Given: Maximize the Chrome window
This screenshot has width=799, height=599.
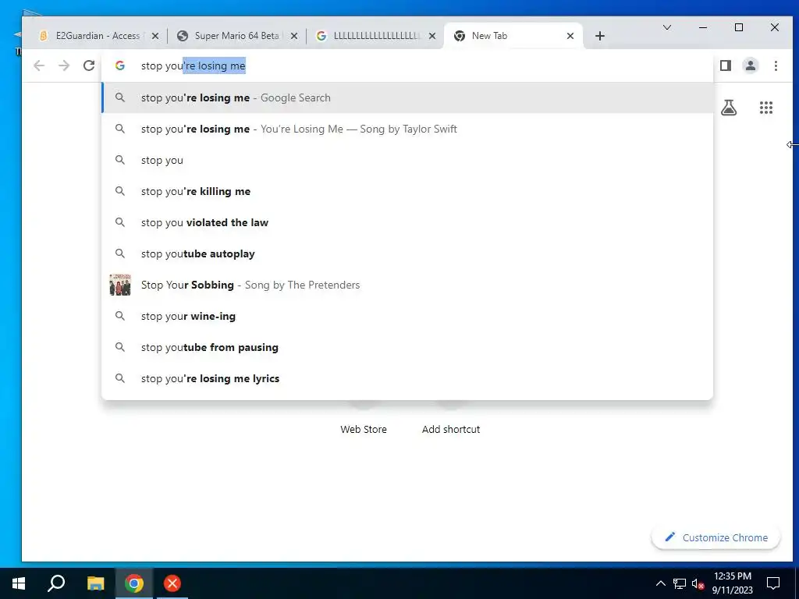Looking at the screenshot, I should click(739, 27).
